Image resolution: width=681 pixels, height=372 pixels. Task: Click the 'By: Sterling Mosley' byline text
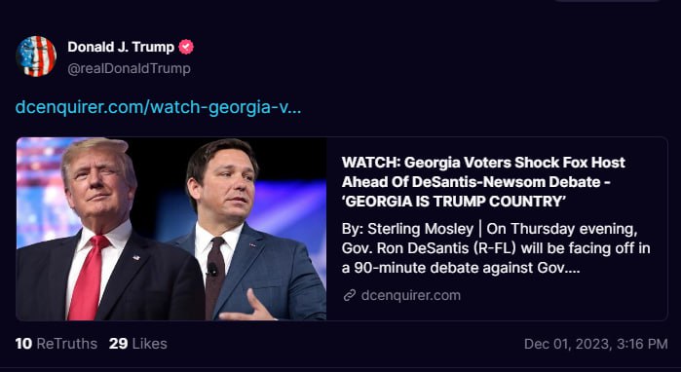[407, 229]
